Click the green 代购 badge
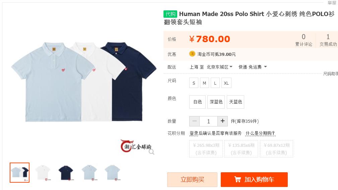The width and height of the screenshot is (338, 190). tap(170, 14)
